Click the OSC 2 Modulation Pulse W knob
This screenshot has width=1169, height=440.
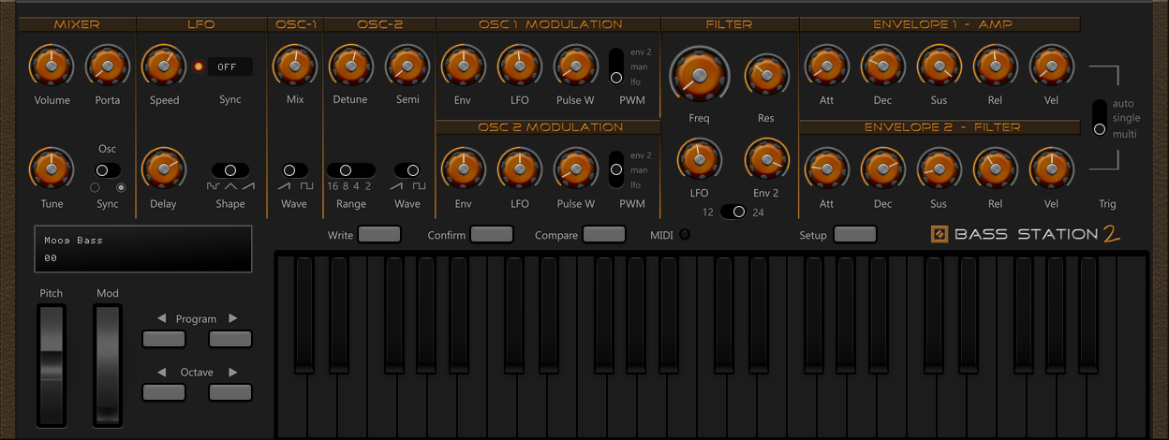575,169
